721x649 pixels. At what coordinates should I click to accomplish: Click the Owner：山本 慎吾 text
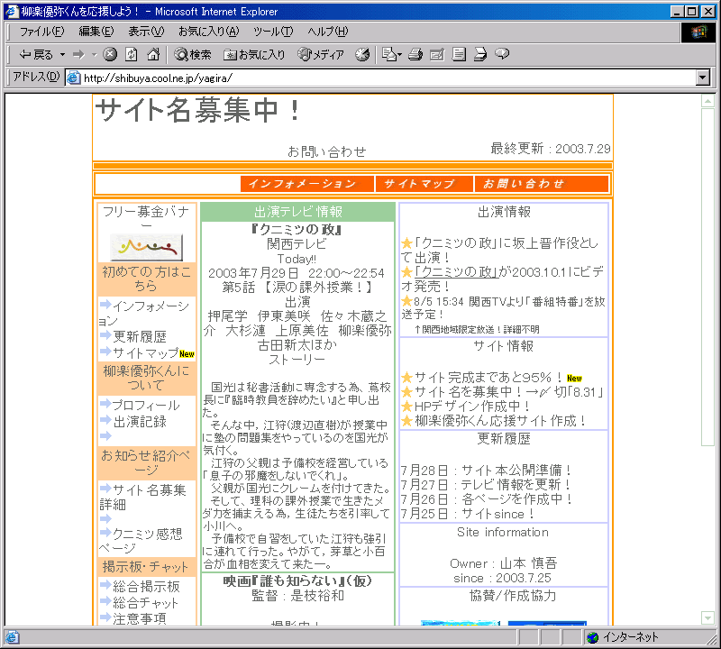(x=504, y=563)
